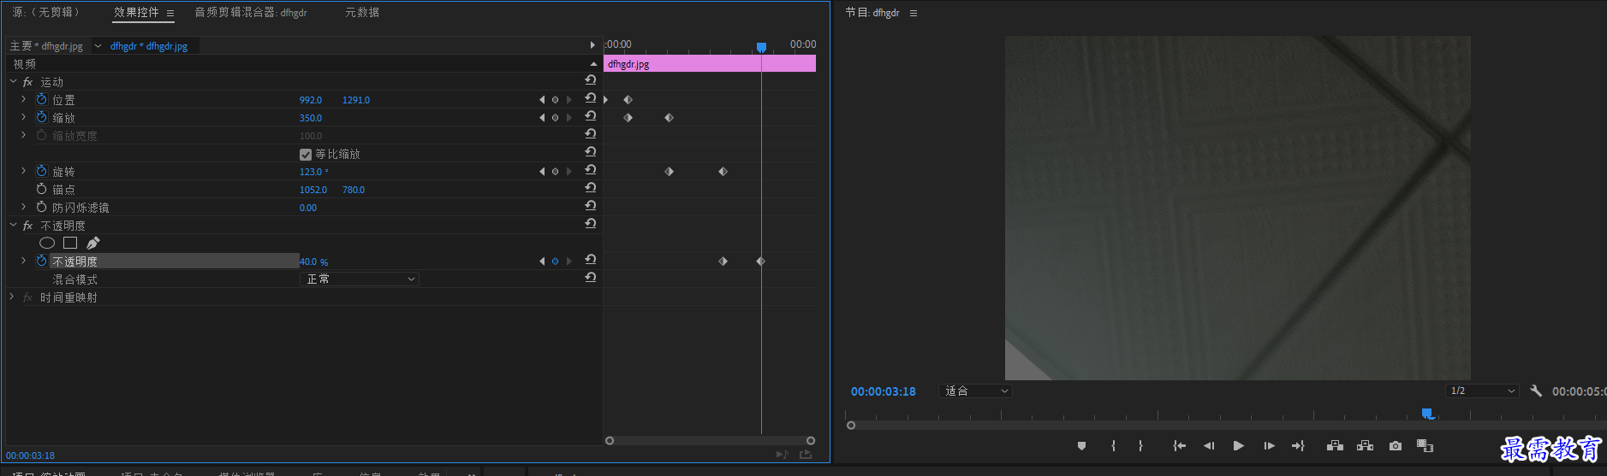Expand the 时间重映射 effect group
The height and width of the screenshot is (476, 1607).
click(12, 297)
